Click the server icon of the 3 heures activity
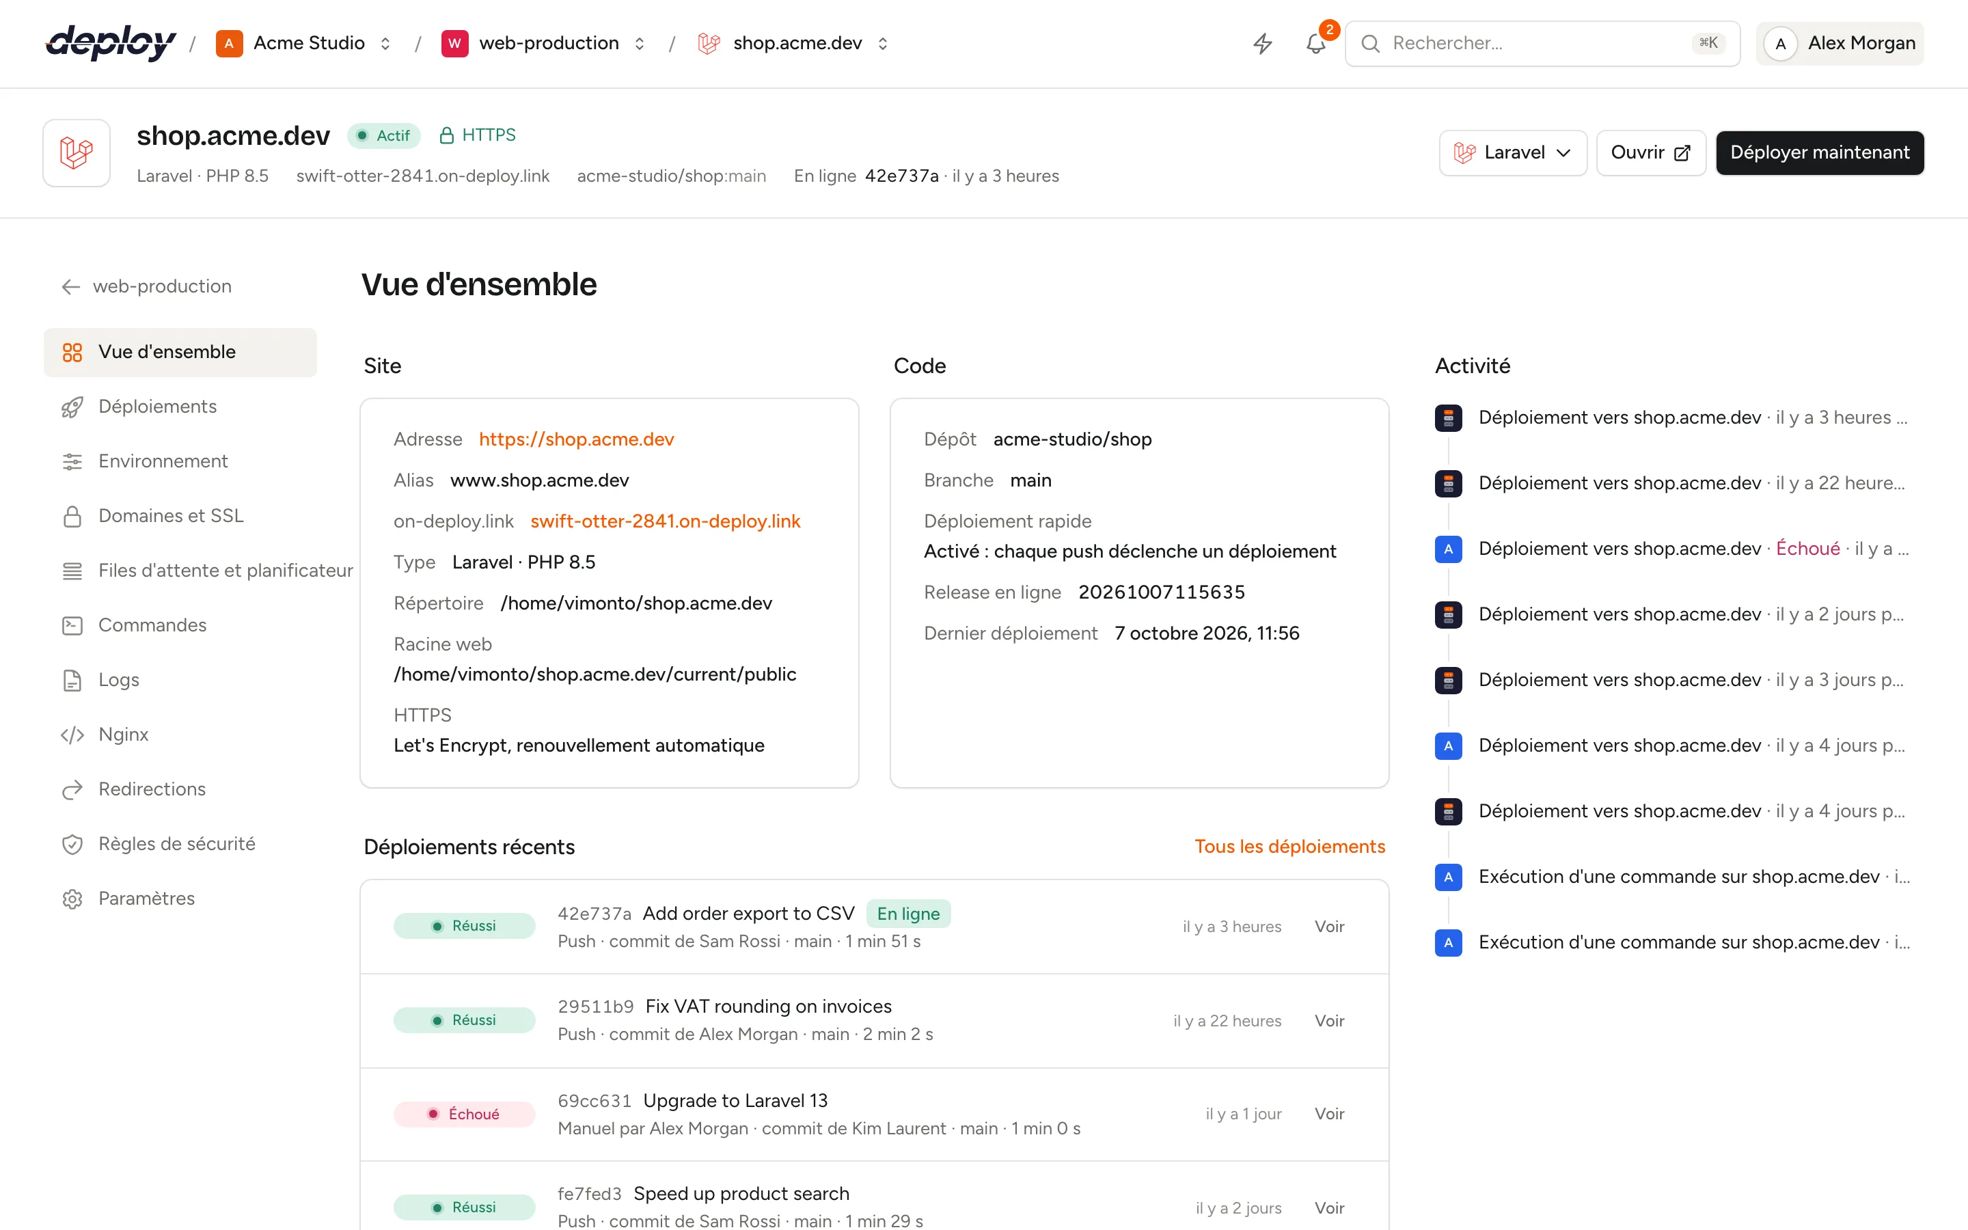The height and width of the screenshot is (1230, 1968). (x=1449, y=418)
